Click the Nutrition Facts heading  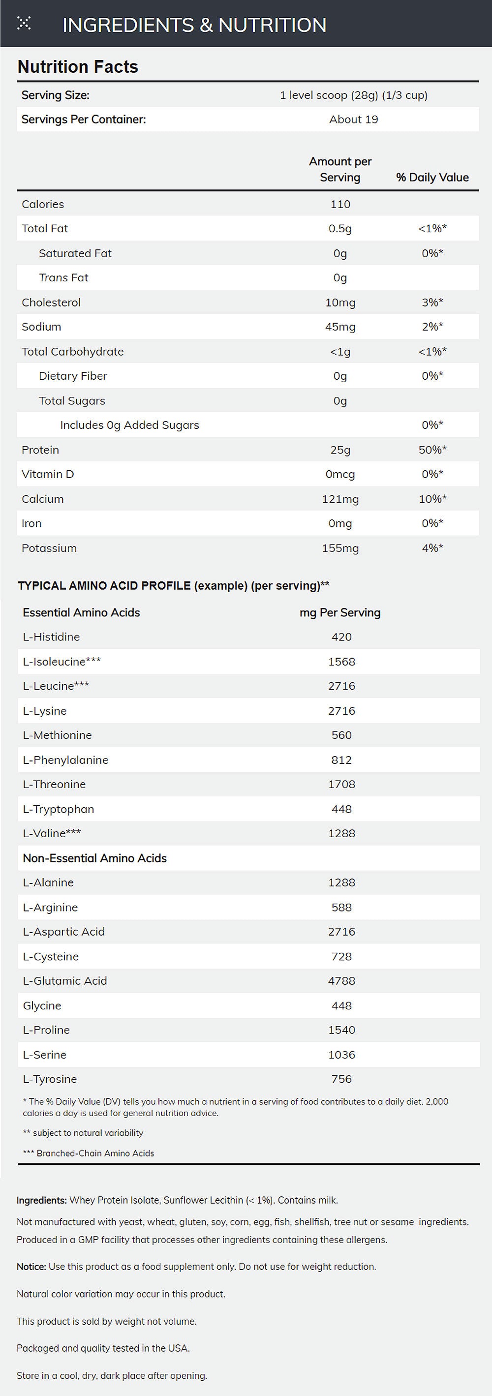click(x=77, y=67)
